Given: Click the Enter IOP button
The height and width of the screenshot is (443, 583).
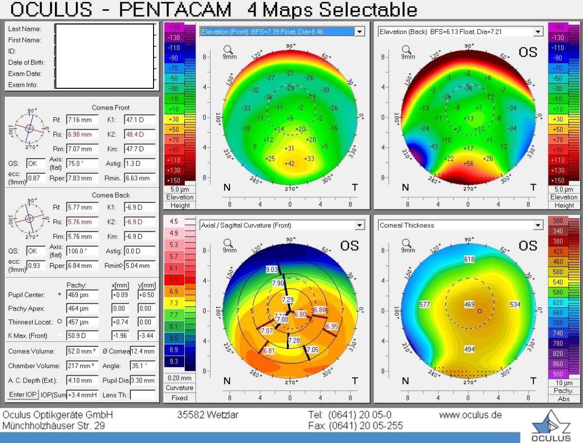Looking at the screenshot, I should [23, 395].
